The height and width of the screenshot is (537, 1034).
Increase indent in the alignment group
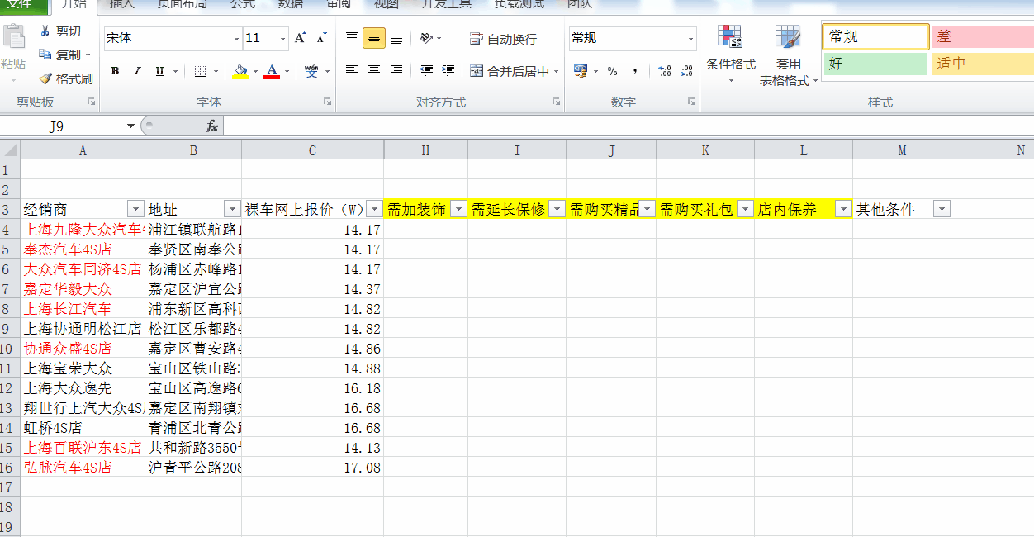(448, 71)
